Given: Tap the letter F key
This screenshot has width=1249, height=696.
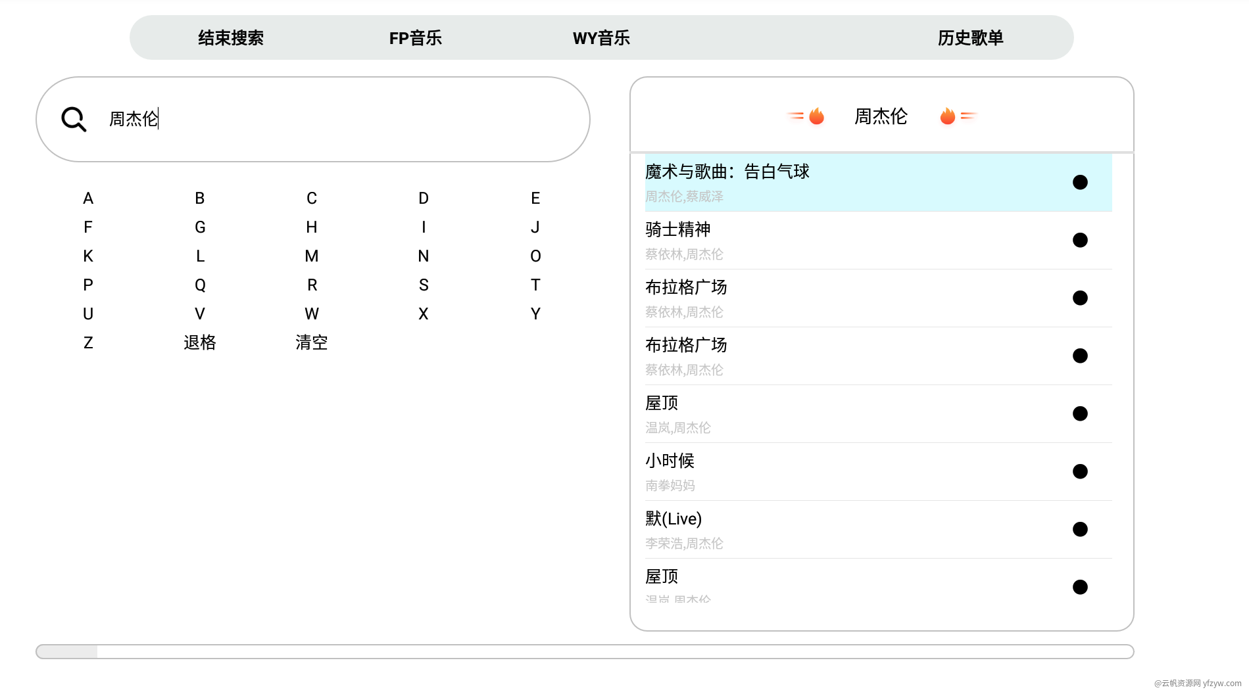Looking at the screenshot, I should [x=88, y=227].
